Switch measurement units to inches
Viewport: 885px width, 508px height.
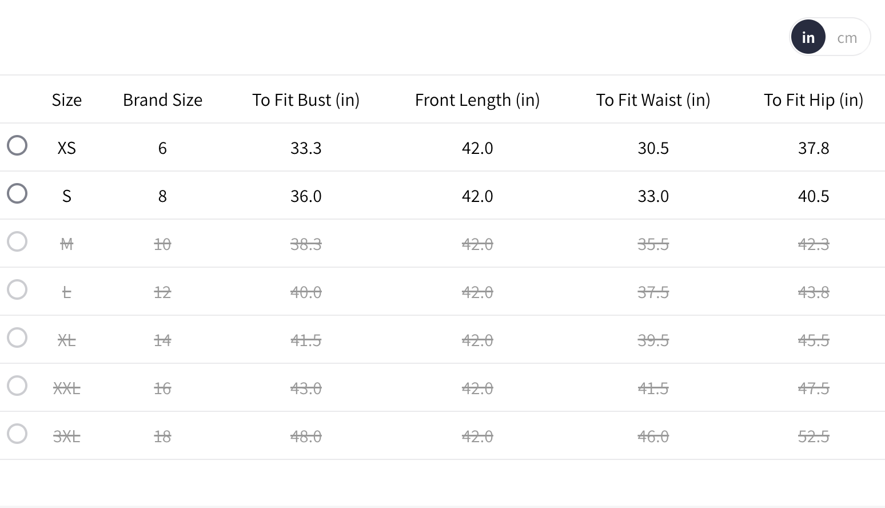tap(808, 38)
